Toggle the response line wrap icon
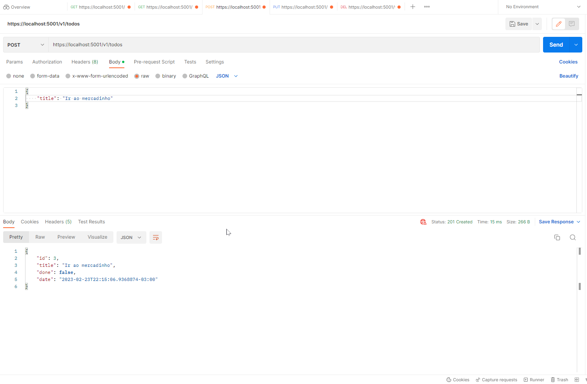Viewport: 587px width, 384px height. coord(156,237)
